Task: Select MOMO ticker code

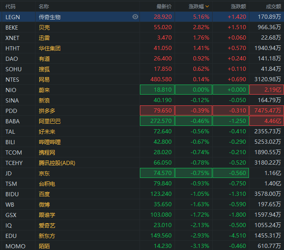Action: tap(15, 246)
